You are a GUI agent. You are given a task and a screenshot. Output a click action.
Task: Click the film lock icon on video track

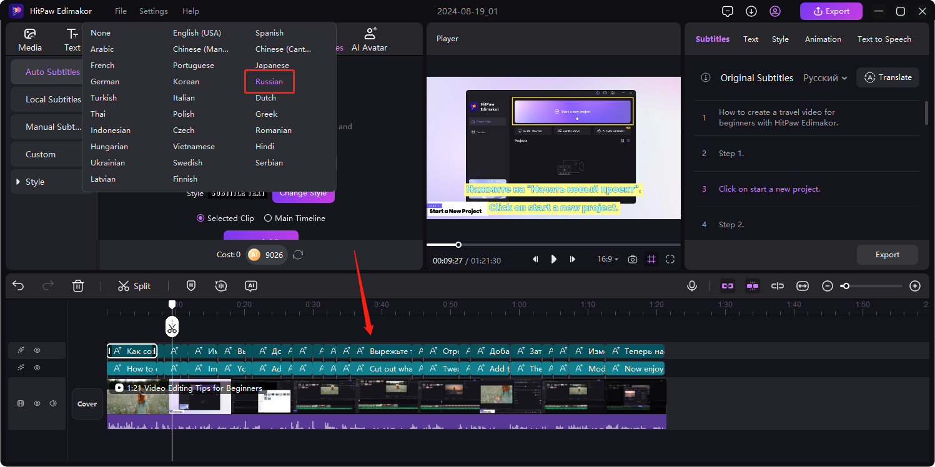point(21,404)
